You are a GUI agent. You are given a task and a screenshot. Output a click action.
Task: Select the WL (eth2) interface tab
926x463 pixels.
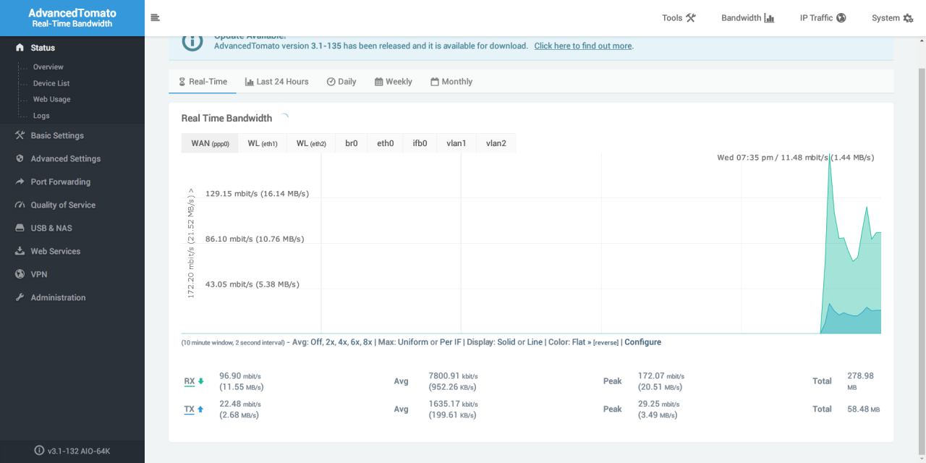tap(311, 143)
